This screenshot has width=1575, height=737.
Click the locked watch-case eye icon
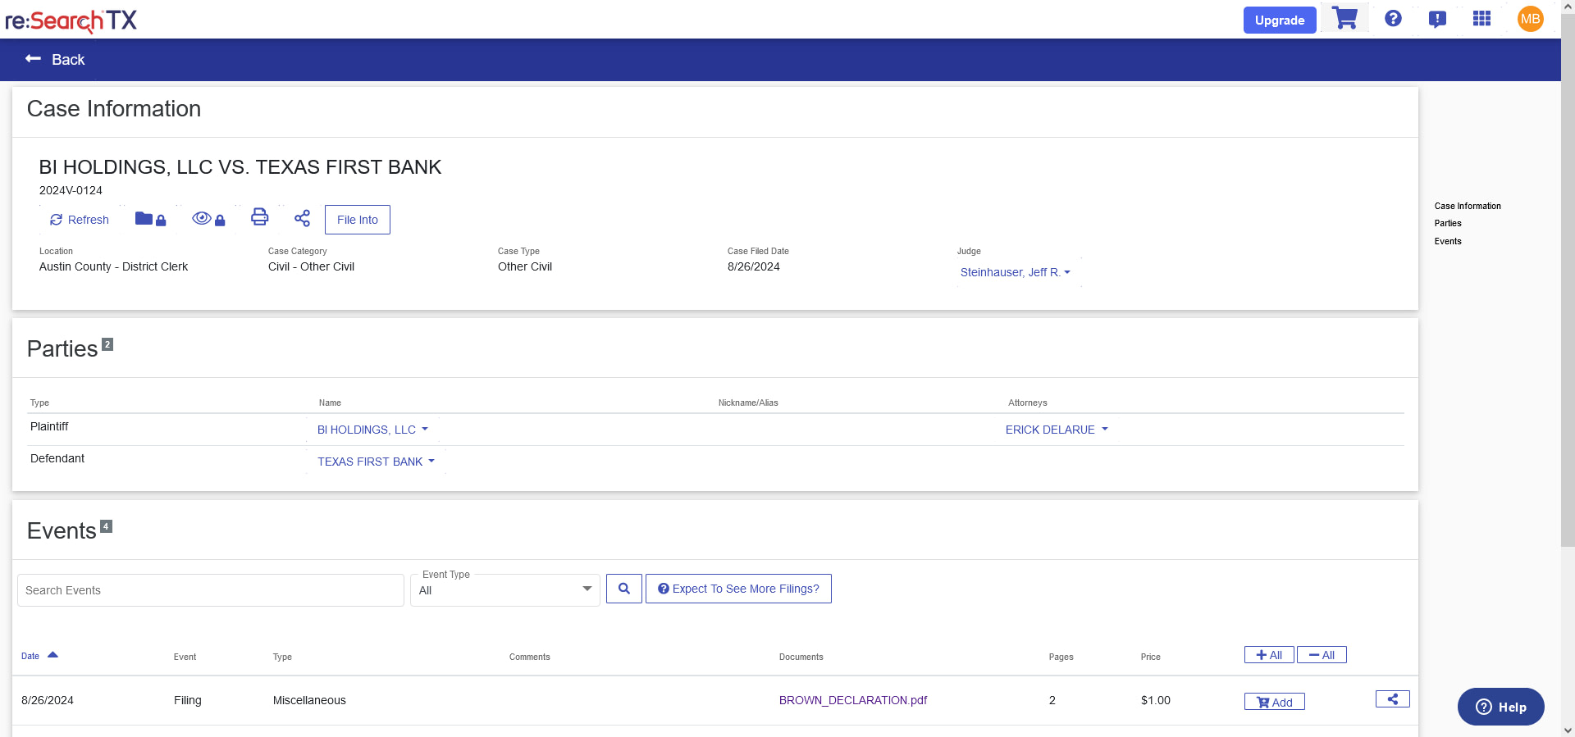click(208, 219)
